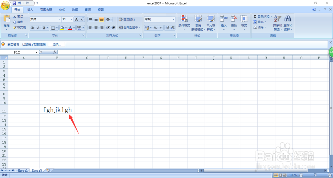Open text orientation dropdown
Image resolution: width=333 pixels, height=178 pixels.
(x=112, y=19)
